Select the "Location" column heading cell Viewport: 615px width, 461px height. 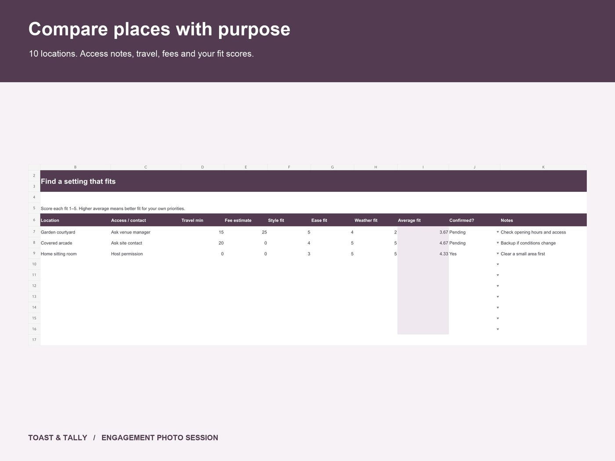click(x=75, y=220)
